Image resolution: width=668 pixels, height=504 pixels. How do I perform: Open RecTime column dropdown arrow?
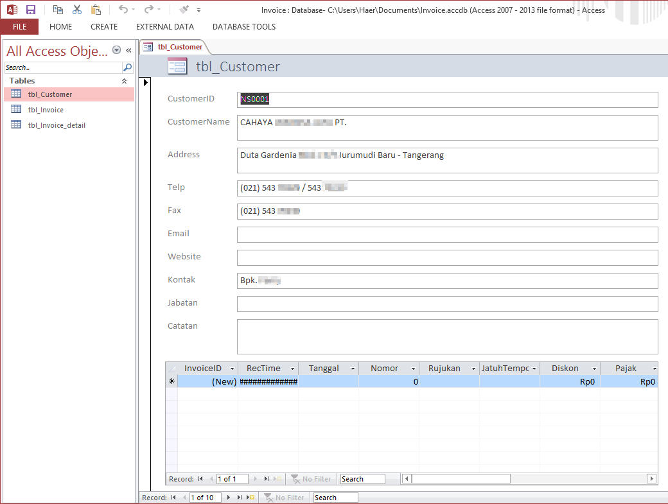pyautogui.click(x=293, y=369)
